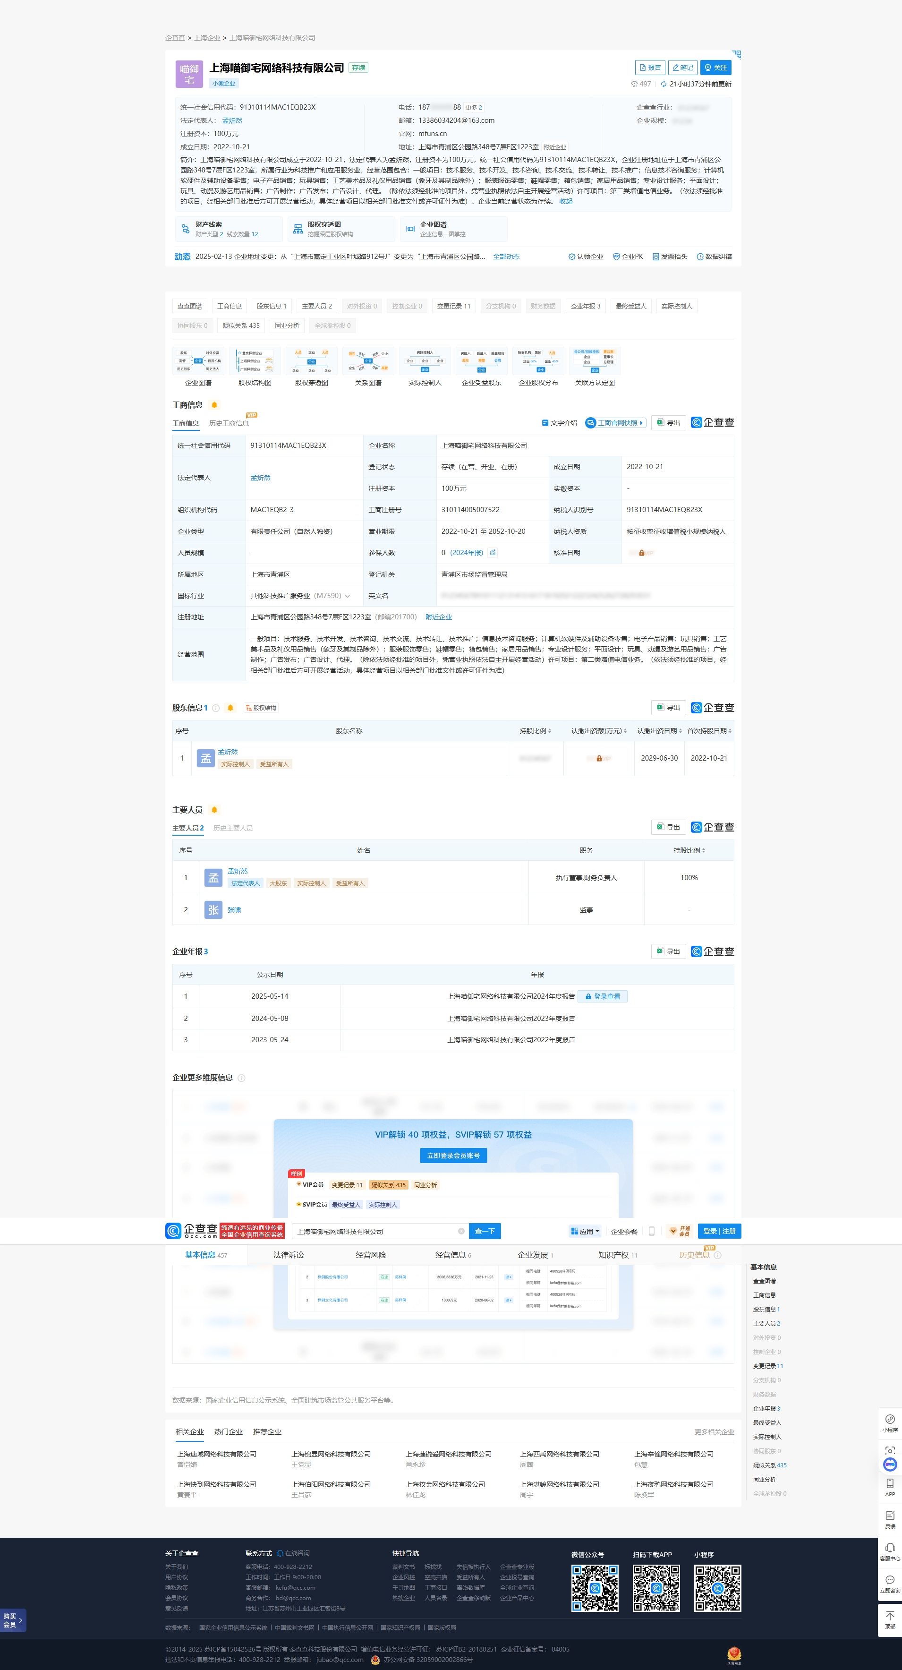Viewport: 902px width, 1670px height.
Task: Open 工商官网快照 button
Action: [x=616, y=423]
